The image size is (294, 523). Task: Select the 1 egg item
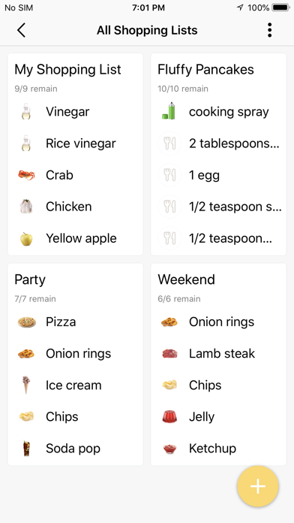pos(218,175)
